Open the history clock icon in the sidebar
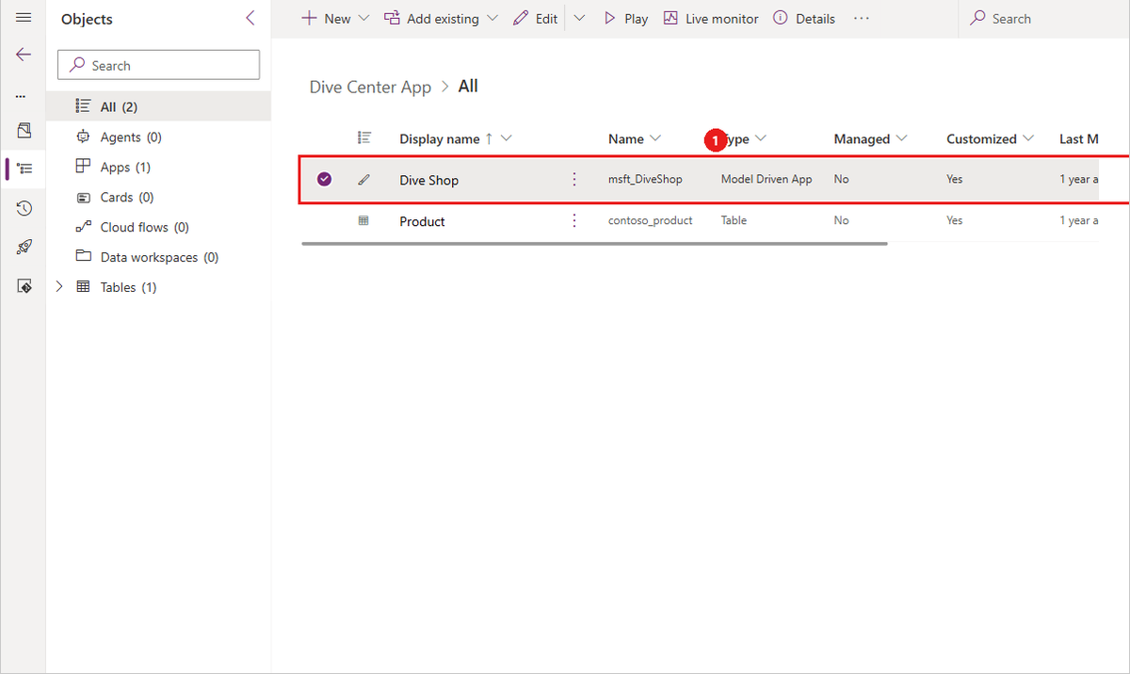 click(x=23, y=208)
